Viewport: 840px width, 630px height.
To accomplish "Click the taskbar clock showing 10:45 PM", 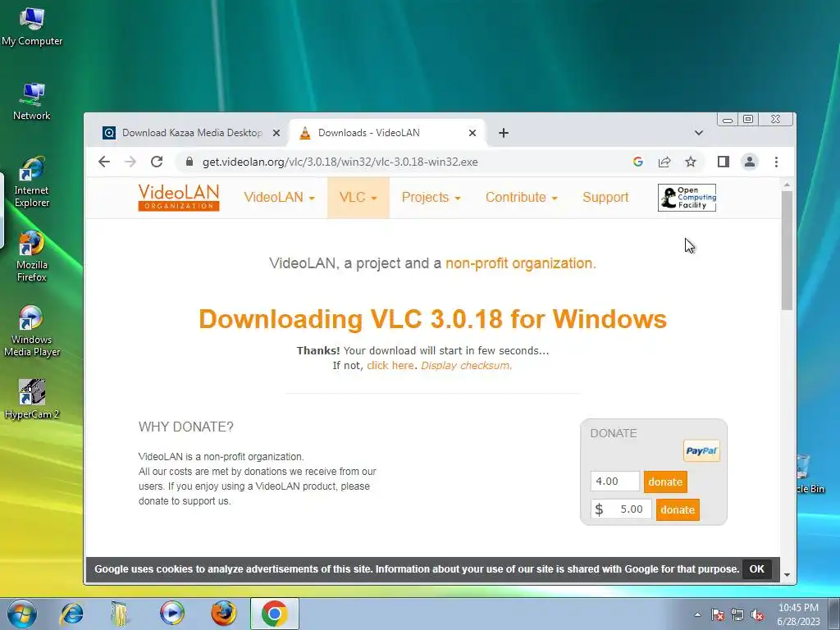I will click(x=799, y=614).
